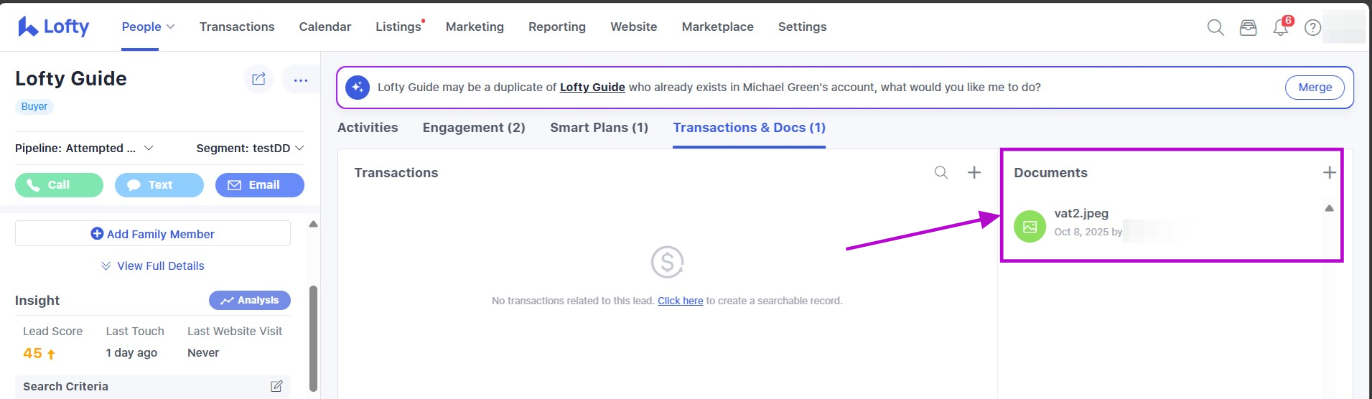This screenshot has width=1372, height=399.
Task: Edit Search Criteria pencil icon
Action: (x=276, y=386)
